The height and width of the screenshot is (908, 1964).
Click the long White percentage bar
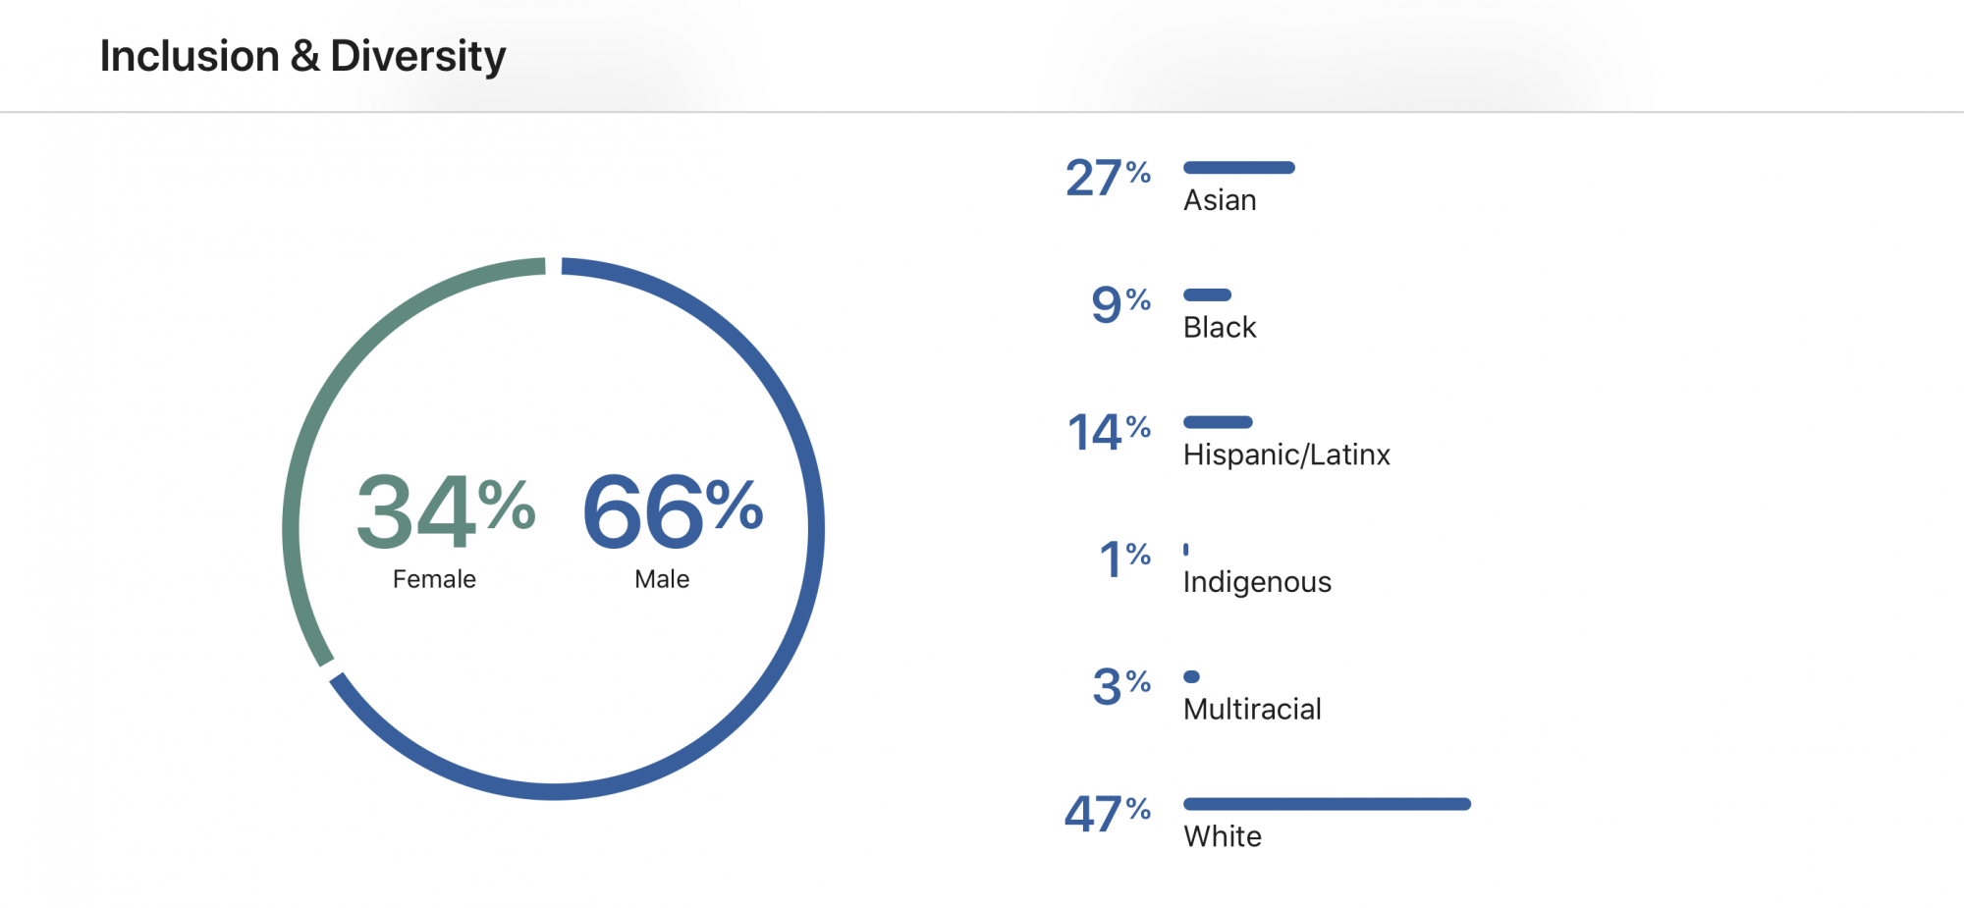click(x=1327, y=804)
